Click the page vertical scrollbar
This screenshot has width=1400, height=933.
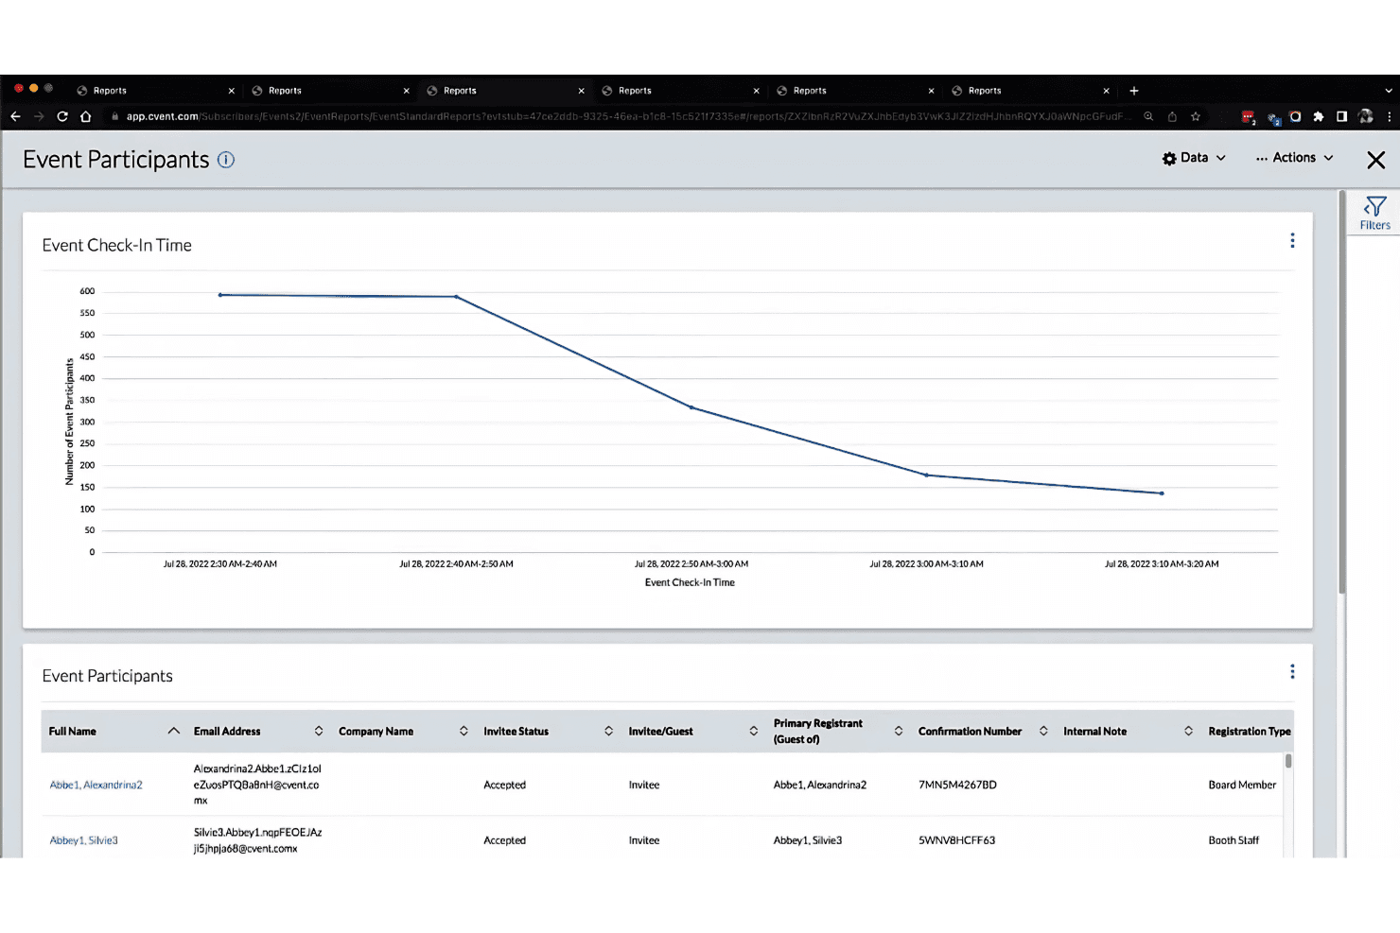1341,392
